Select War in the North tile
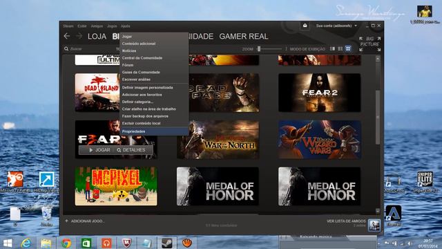The image size is (442, 249). 218,140
